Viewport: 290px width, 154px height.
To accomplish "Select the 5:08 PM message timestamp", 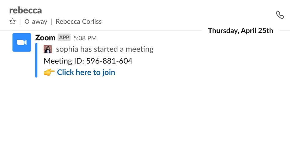I will tap(85, 38).
